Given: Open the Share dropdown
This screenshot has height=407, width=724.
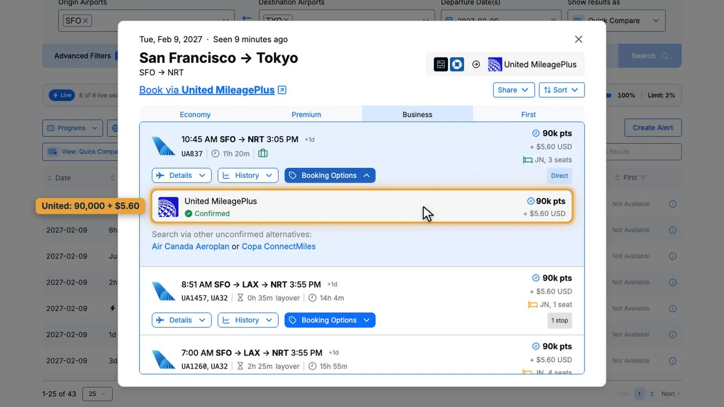Looking at the screenshot, I should [x=514, y=90].
